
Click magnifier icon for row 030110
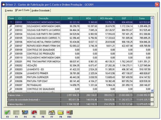pyautogui.click(x=11, y=58)
